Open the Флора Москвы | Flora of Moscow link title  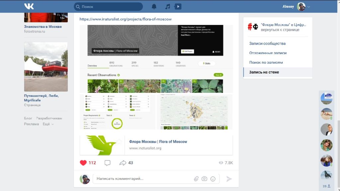(158, 142)
